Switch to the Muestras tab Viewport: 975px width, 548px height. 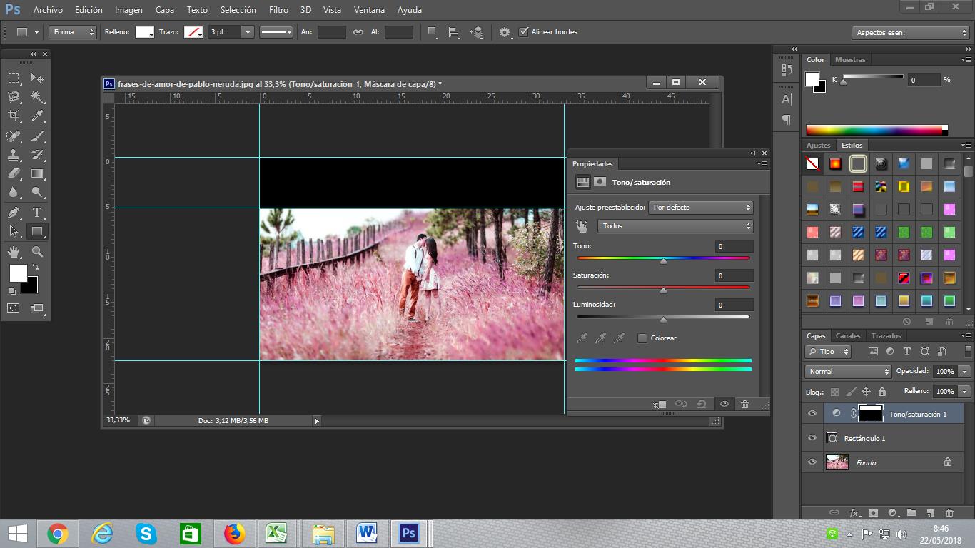point(850,60)
